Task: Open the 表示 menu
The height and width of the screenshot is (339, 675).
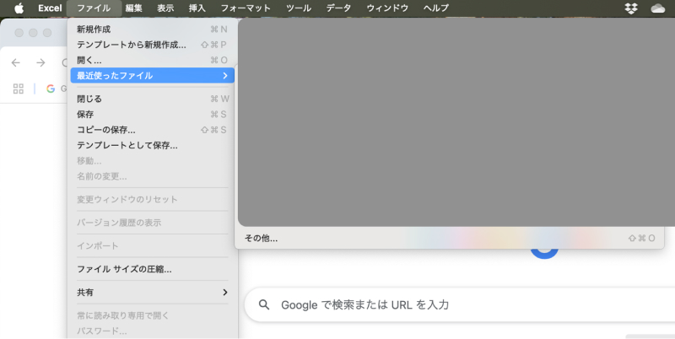Action: coord(165,8)
